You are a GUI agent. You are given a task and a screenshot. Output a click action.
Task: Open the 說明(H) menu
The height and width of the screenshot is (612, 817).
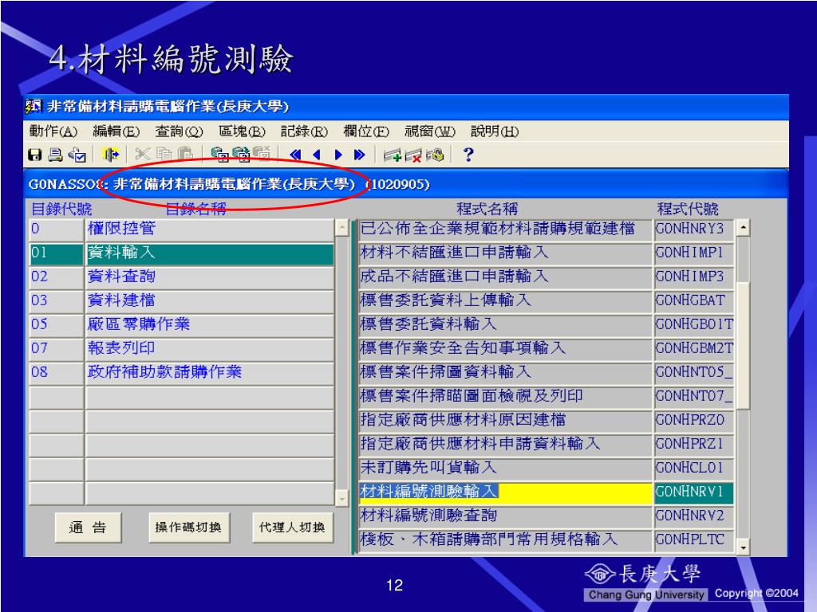495,131
